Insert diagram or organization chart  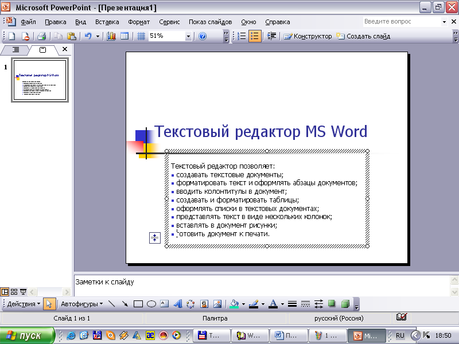[x=190, y=304]
